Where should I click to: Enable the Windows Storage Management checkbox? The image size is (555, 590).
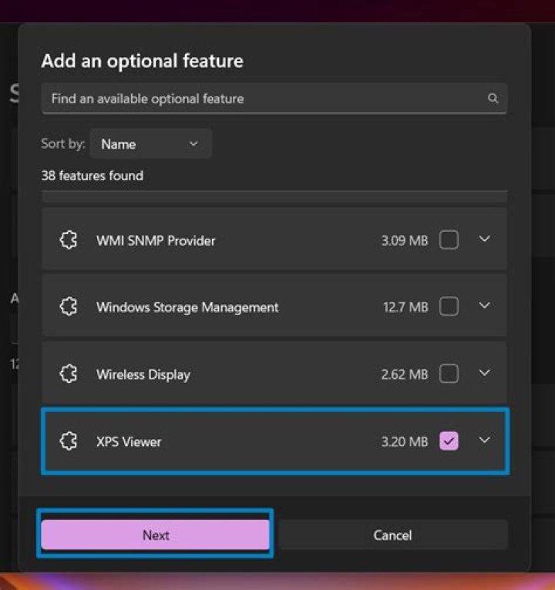tap(449, 307)
